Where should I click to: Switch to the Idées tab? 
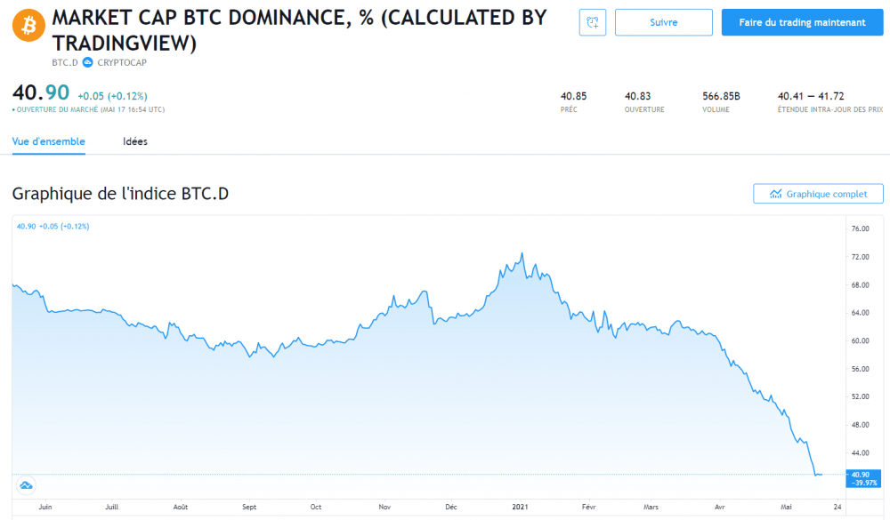coord(135,141)
